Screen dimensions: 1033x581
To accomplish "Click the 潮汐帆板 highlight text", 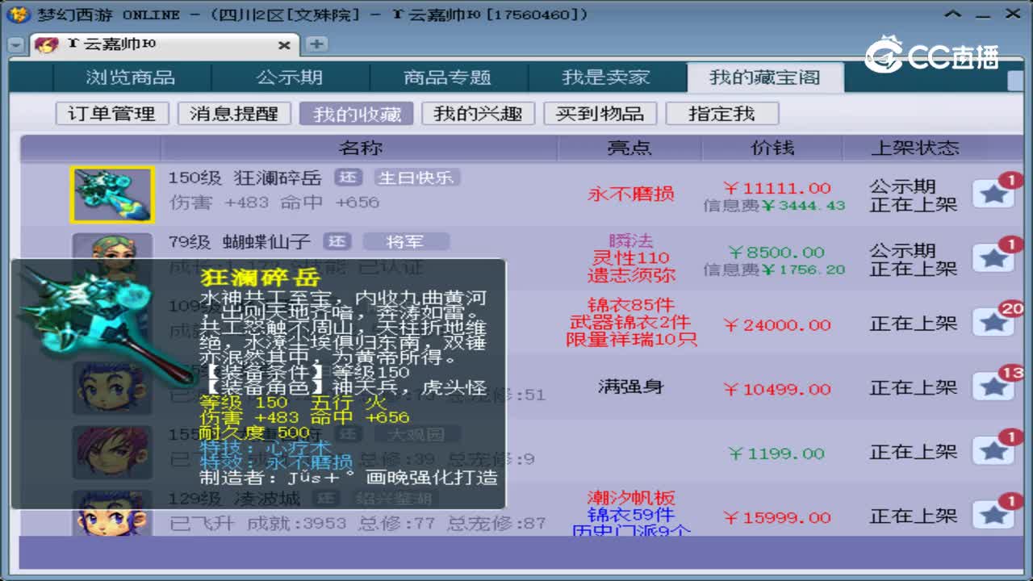I will [x=630, y=498].
